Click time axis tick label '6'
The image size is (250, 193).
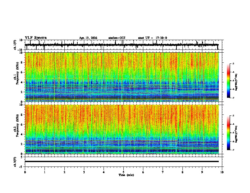[x=143, y=172]
